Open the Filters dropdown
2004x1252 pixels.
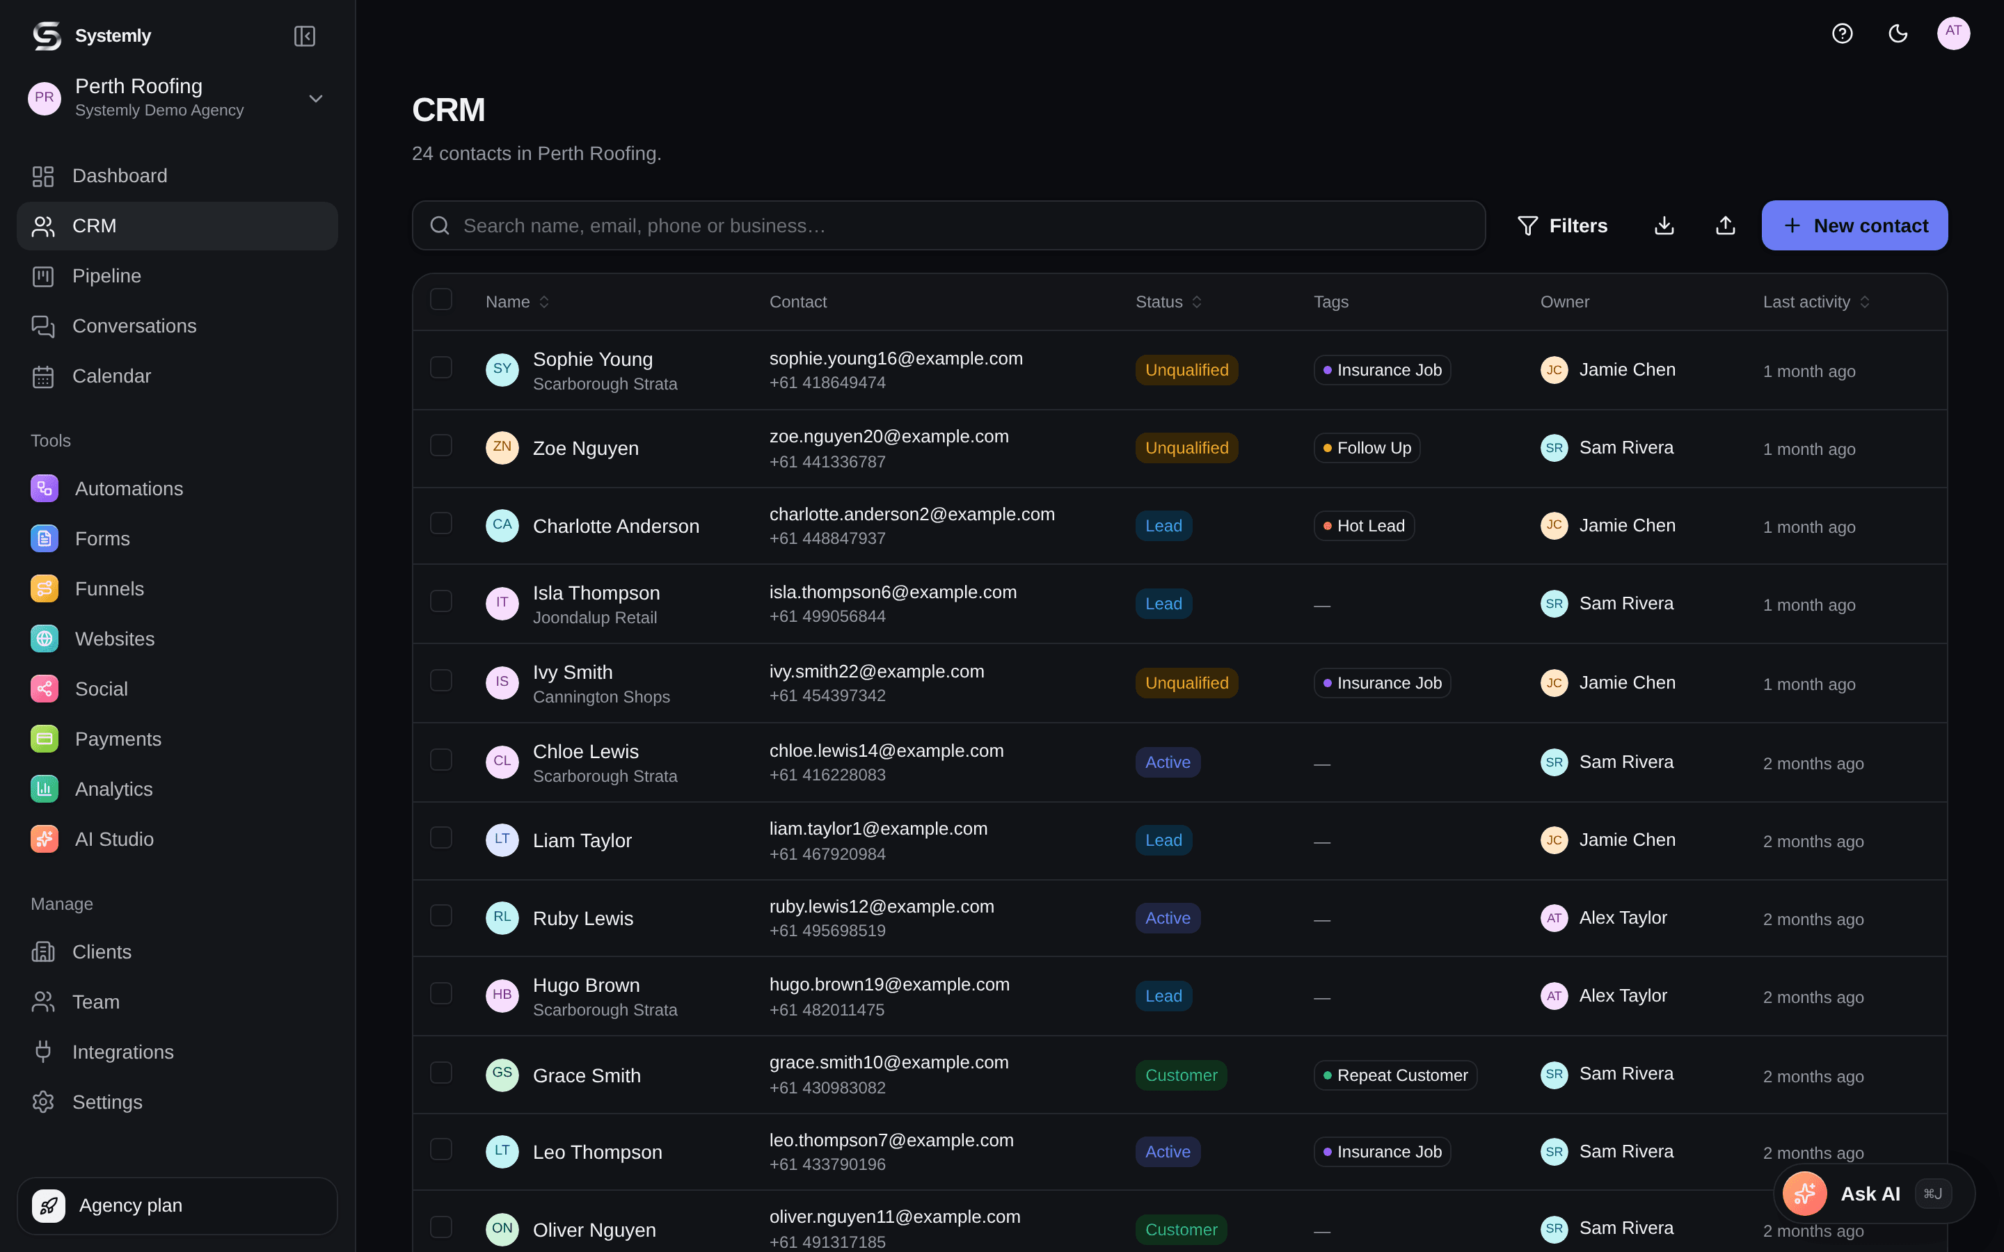coord(1561,225)
